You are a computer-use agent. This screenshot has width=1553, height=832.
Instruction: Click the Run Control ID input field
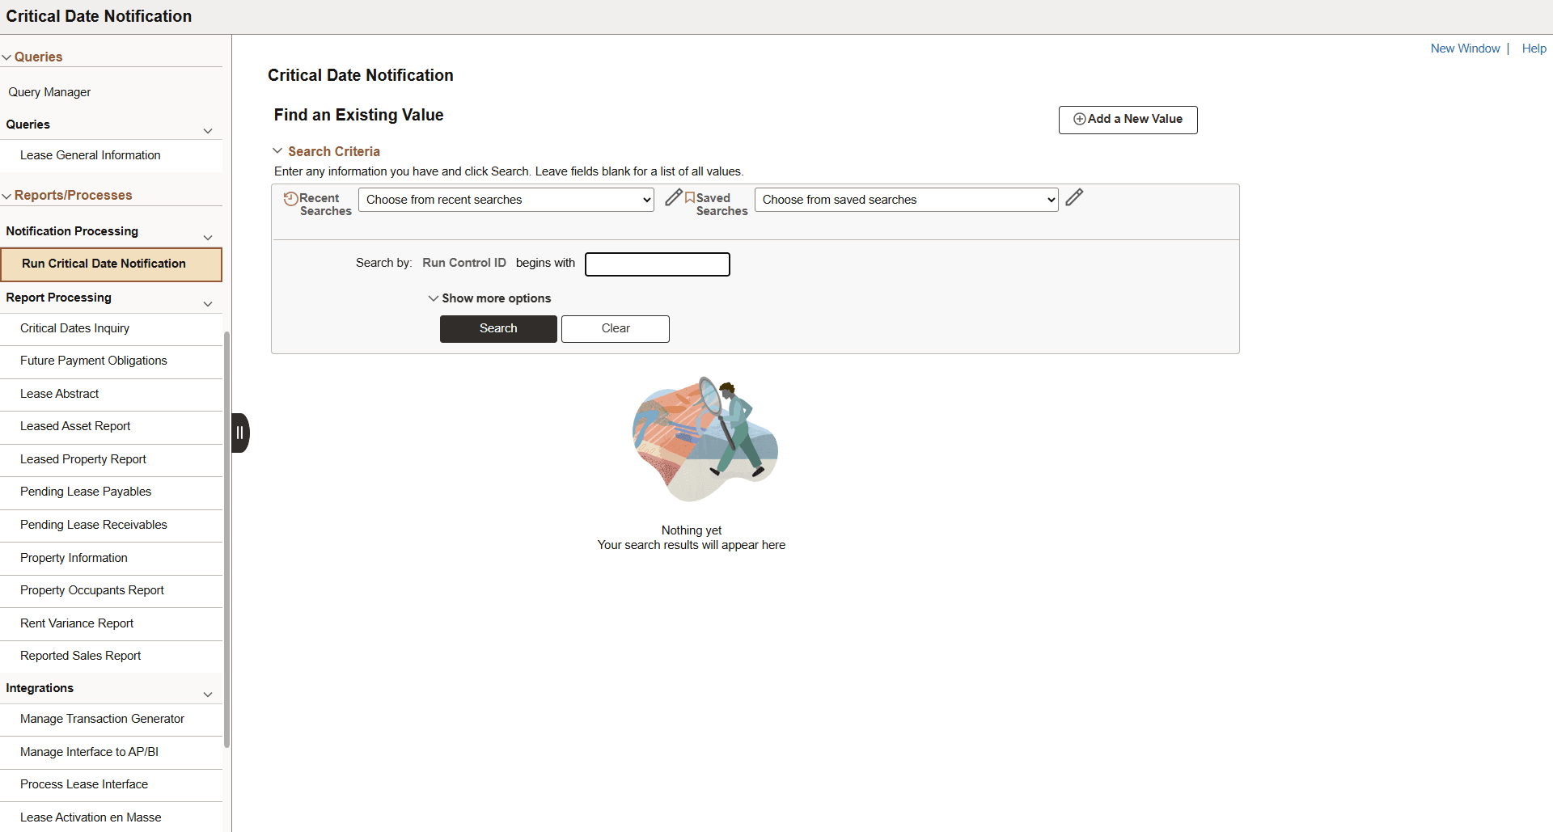pyautogui.click(x=657, y=264)
